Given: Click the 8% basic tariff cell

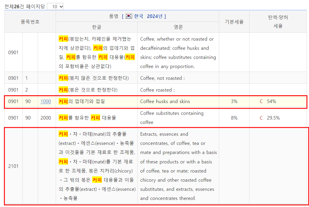Looking at the screenshot, I should point(234,118).
